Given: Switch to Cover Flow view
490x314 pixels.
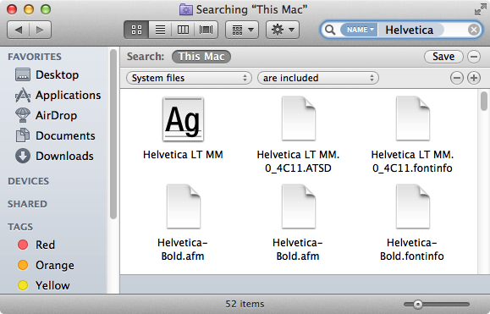Looking at the screenshot, I should [206, 30].
